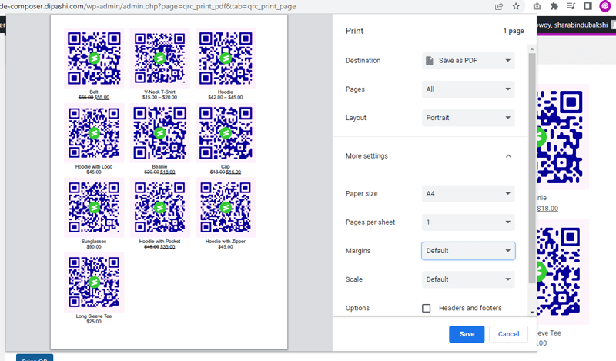This screenshot has height=361, width=616.
Task: Open the Pages per sheet dropdown
Action: pyautogui.click(x=468, y=222)
